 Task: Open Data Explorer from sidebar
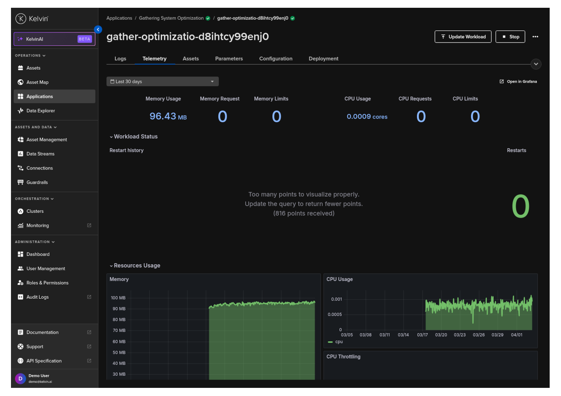coord(40,111)
